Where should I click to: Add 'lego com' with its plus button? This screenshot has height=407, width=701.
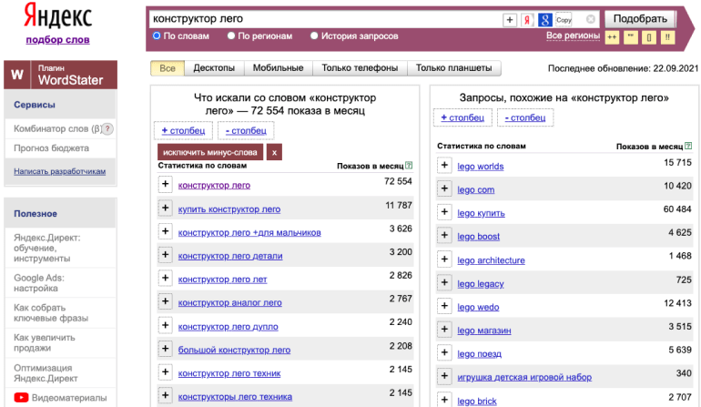coord(444,188)
